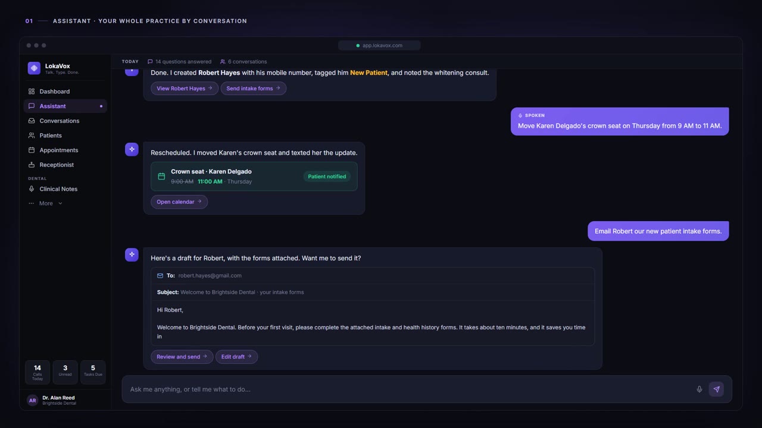The height and width of the screenshot is (428, 762).
Task: Send the message with paper plane button
Action: click(716, 389)
